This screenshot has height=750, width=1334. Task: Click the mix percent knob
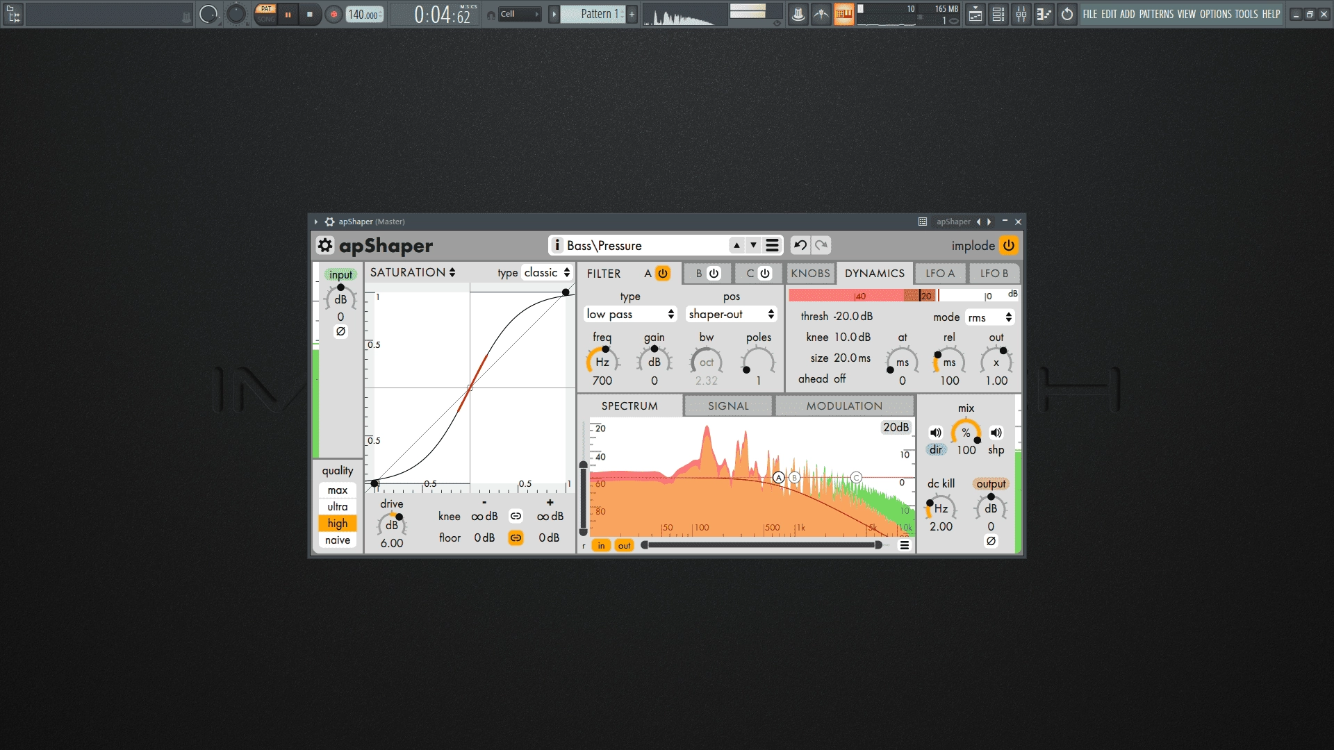pyautogui.click(x=966, y=432)
